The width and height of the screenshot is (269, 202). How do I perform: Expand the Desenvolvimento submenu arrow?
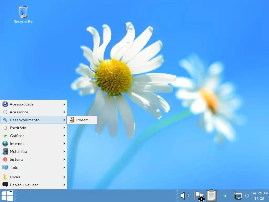click(64, 120)
